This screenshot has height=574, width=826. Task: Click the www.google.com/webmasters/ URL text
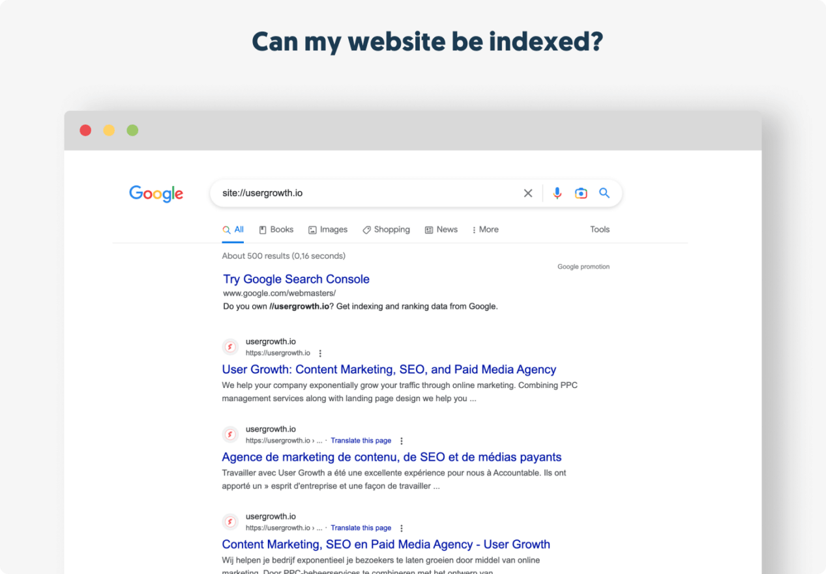(280, 294)
